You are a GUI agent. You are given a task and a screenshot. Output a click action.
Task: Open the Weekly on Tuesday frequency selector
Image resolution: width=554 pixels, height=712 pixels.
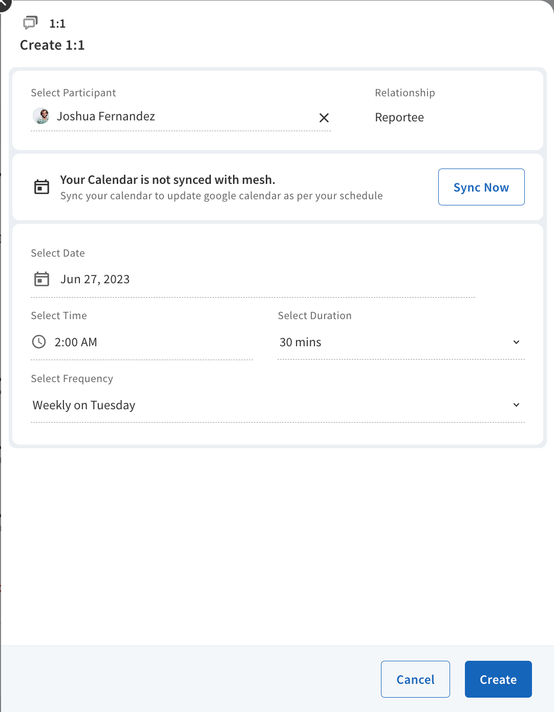coord(278,405)
